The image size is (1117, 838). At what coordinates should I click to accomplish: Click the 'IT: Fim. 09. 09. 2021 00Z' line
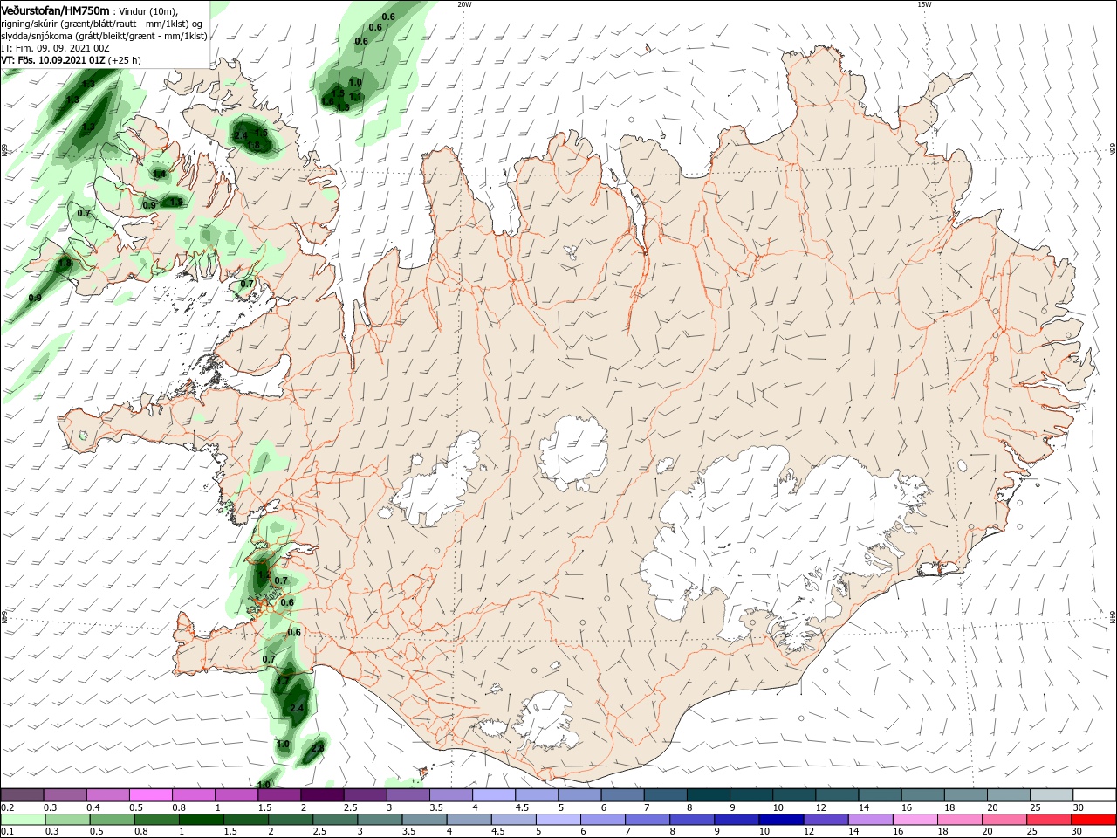pos(55,48)
